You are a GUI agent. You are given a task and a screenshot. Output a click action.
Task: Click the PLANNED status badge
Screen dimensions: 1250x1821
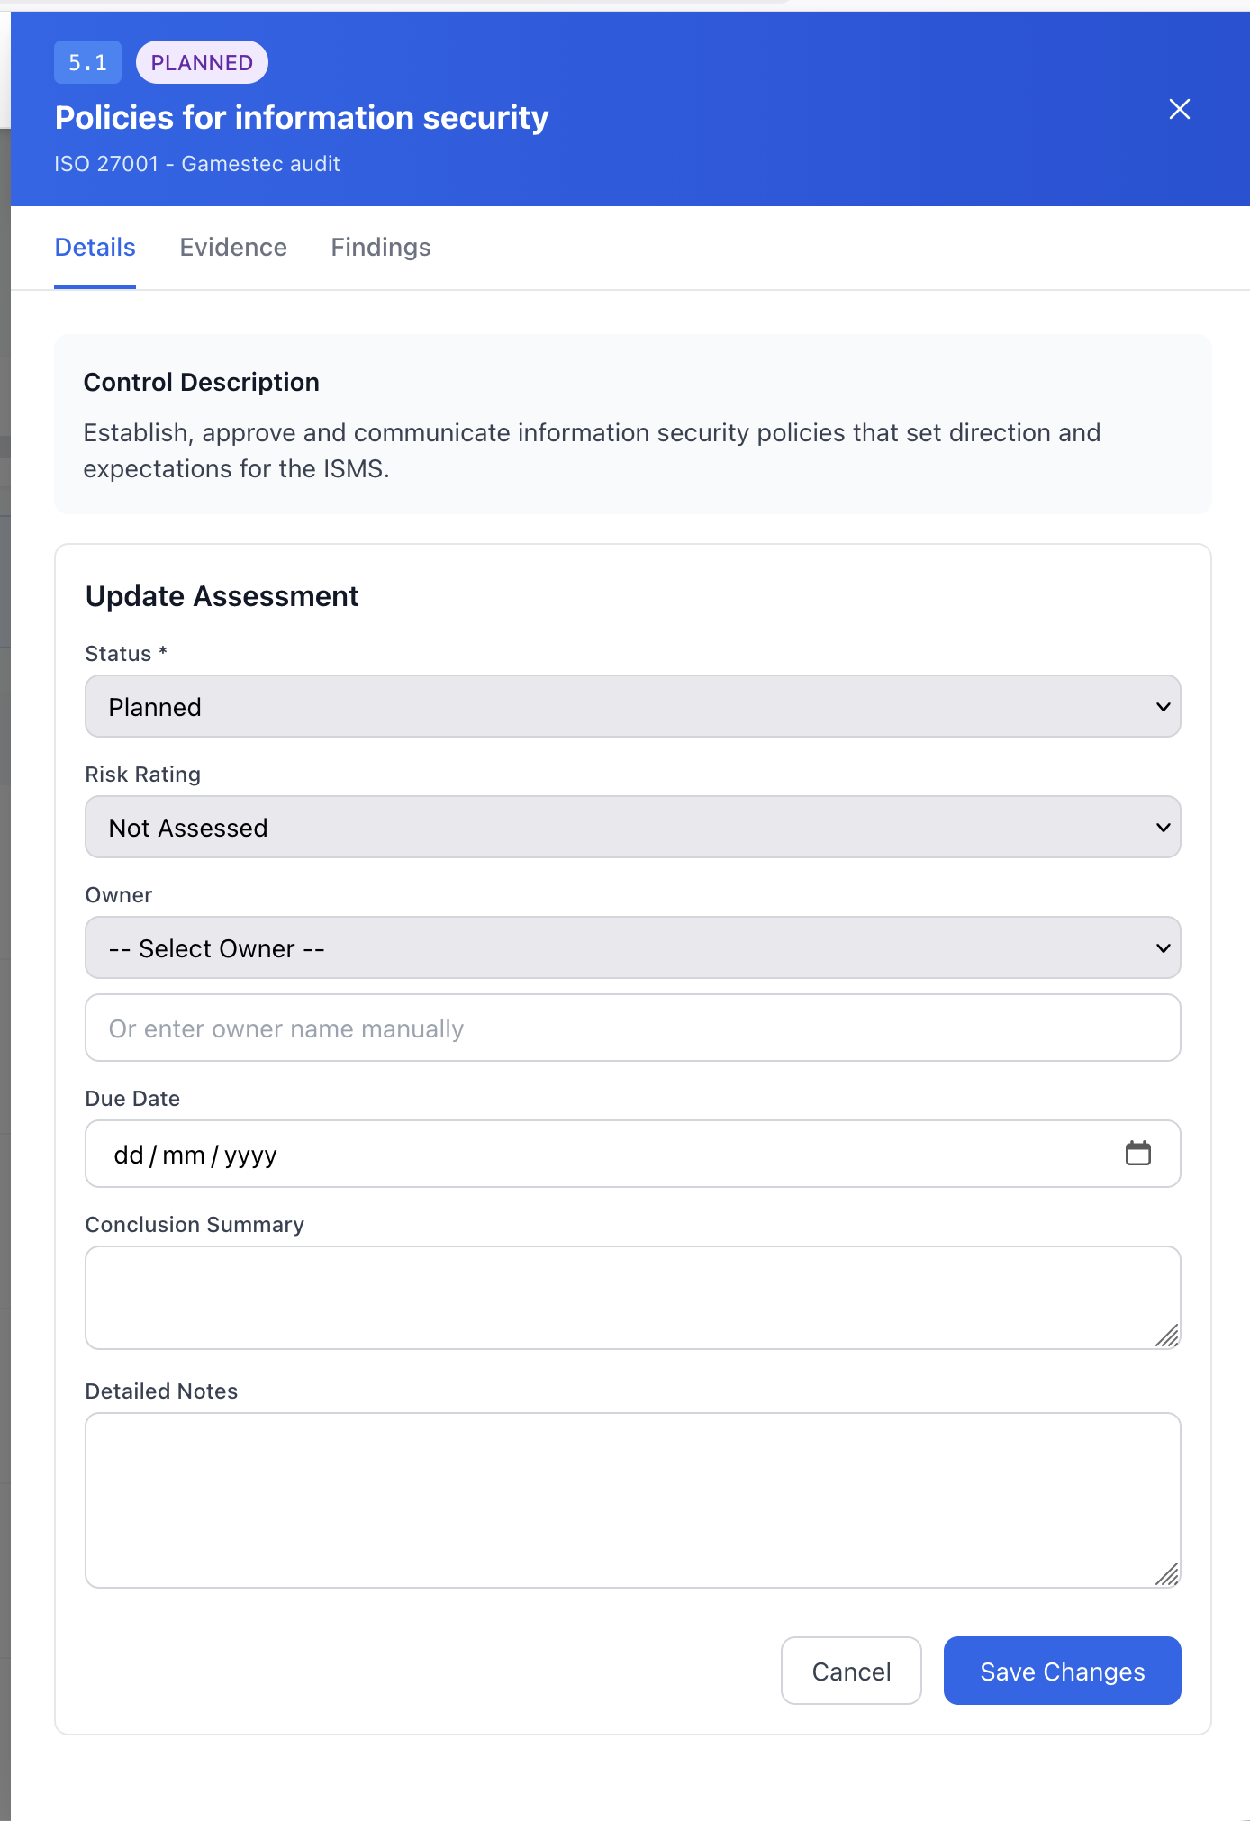(x=202, y=62)
